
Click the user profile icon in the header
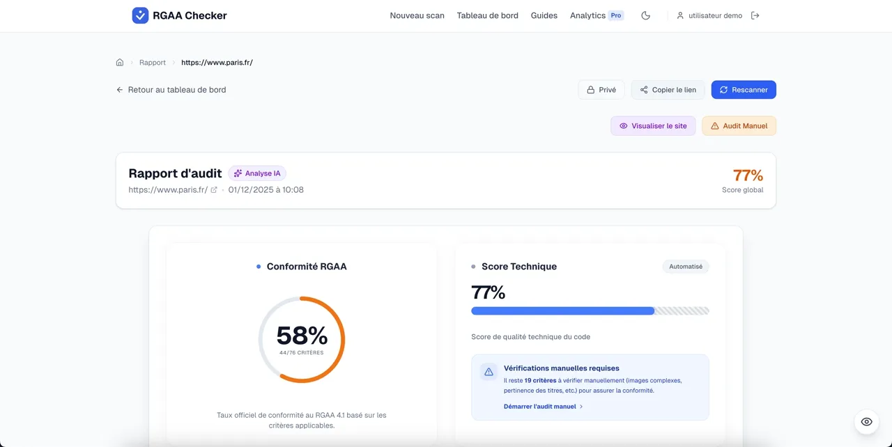pos(679,15)
